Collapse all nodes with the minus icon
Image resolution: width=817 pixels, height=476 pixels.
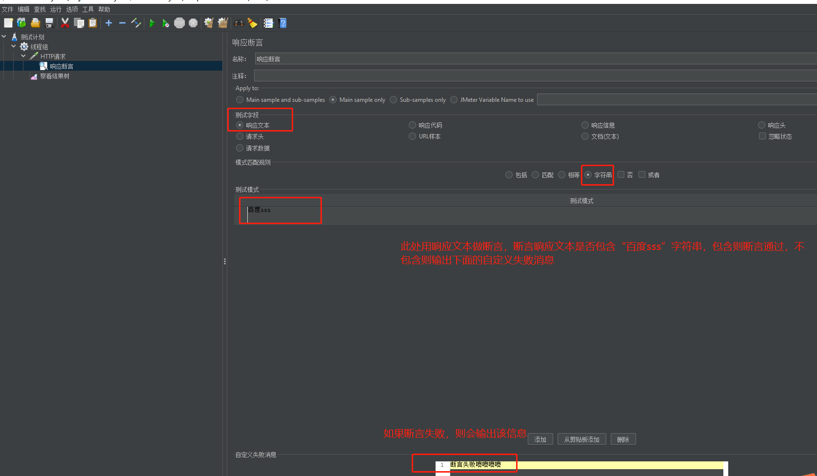pos(122,23)
